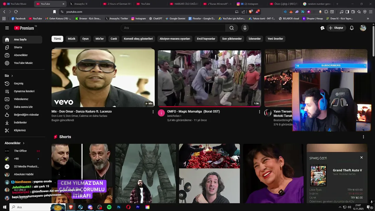This screenshot has width=375, height=211.
Task: Open Geçmiş watch history
Action: tap(22, 84)
